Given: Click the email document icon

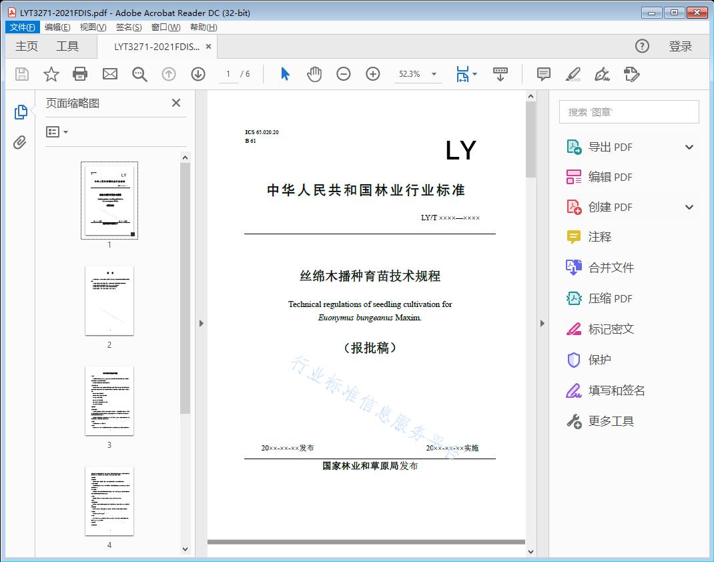Looking at the screenshot, I should (109, 74).
